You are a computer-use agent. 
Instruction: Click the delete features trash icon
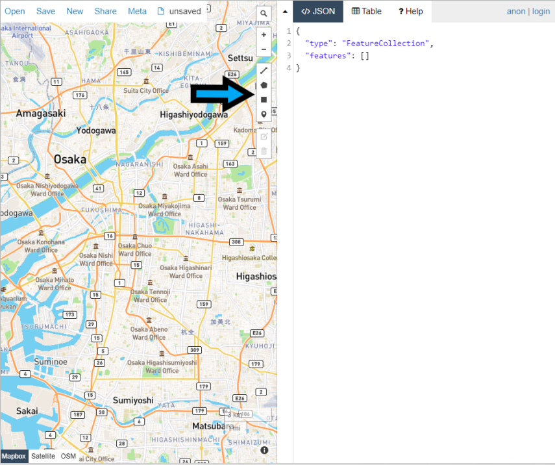pyautogui.click(x=264, y=151)
